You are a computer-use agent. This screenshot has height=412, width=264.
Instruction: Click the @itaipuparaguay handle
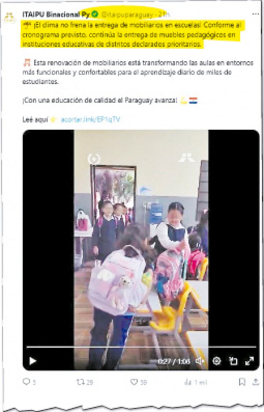point(127,15)
